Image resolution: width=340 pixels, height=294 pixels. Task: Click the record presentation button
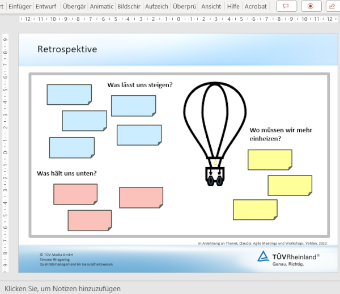[x=311, y=6]
